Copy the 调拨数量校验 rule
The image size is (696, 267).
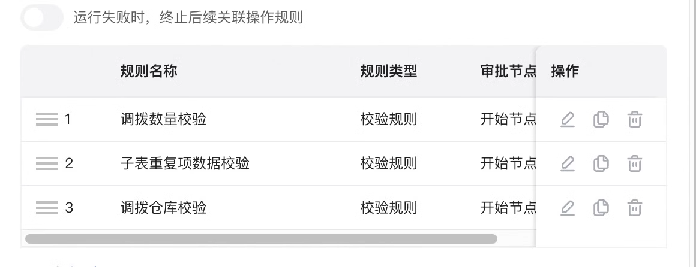601,120
